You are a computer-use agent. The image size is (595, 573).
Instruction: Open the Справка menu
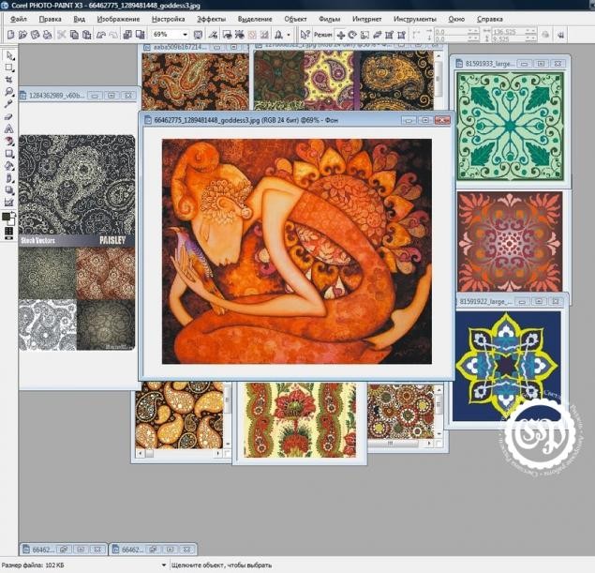coord(489,19)
